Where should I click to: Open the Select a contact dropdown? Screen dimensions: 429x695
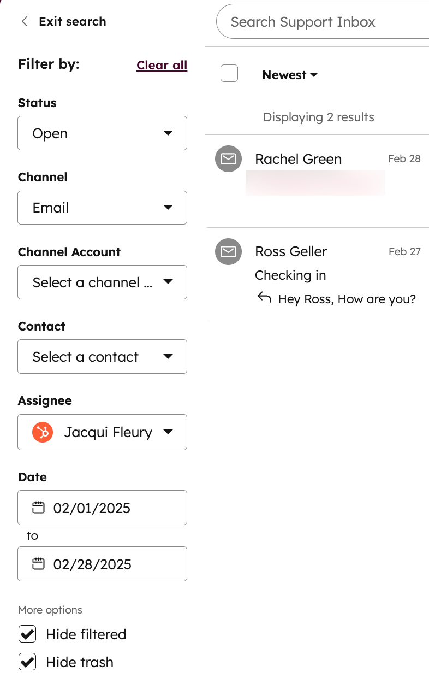tap(102, 356)
